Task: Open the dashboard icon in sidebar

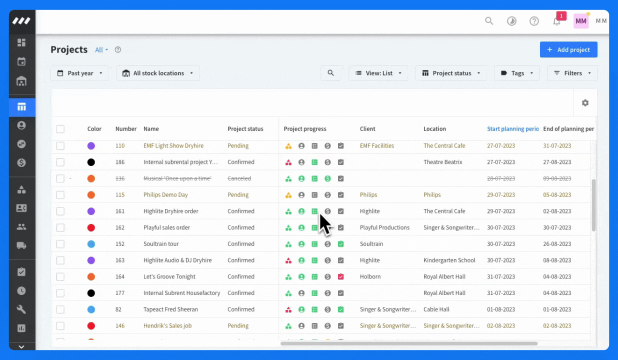Action: 21,42
